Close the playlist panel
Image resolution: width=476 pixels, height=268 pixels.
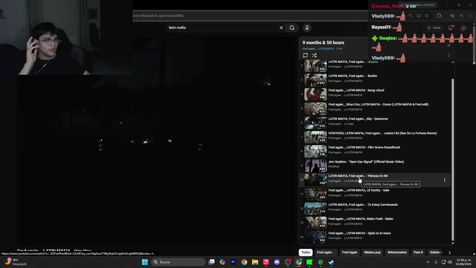(x=449, y=45)
